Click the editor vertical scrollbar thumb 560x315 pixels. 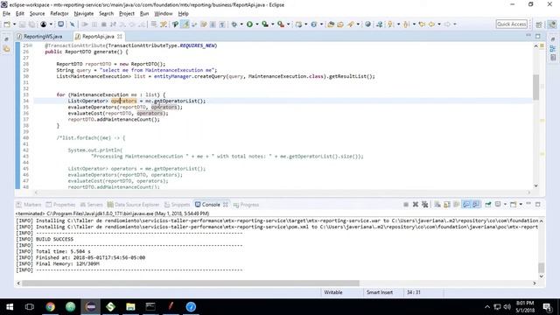(535, 87)
